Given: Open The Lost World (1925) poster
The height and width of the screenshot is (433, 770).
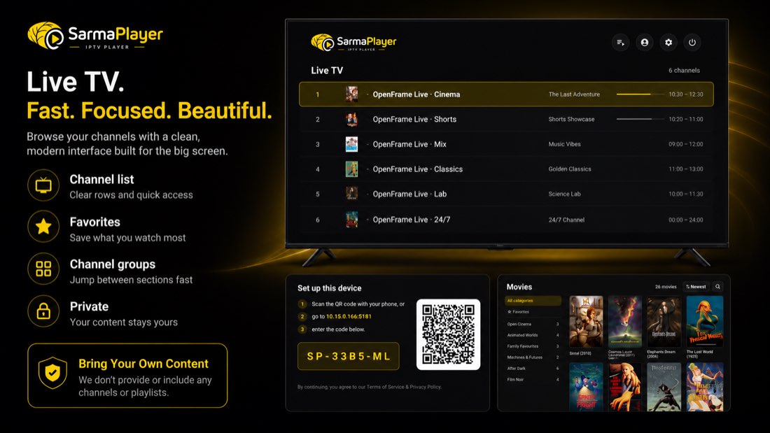Looking at the screenshot, I should [x=705, y=322].
